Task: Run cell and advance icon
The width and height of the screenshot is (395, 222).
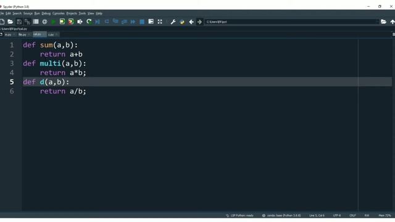Action: [x=71, y=22]
